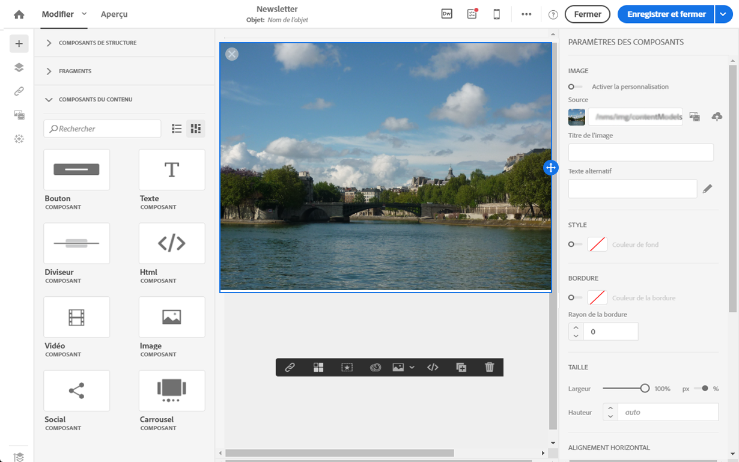739x462 pixels.
Task: Click the link icon in image toolbar
Action: [290, 367]
